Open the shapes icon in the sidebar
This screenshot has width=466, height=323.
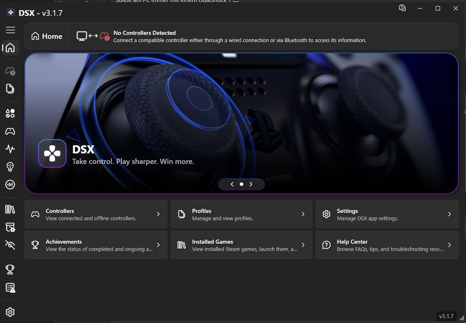pyautogui.click(x=11, y=113)
